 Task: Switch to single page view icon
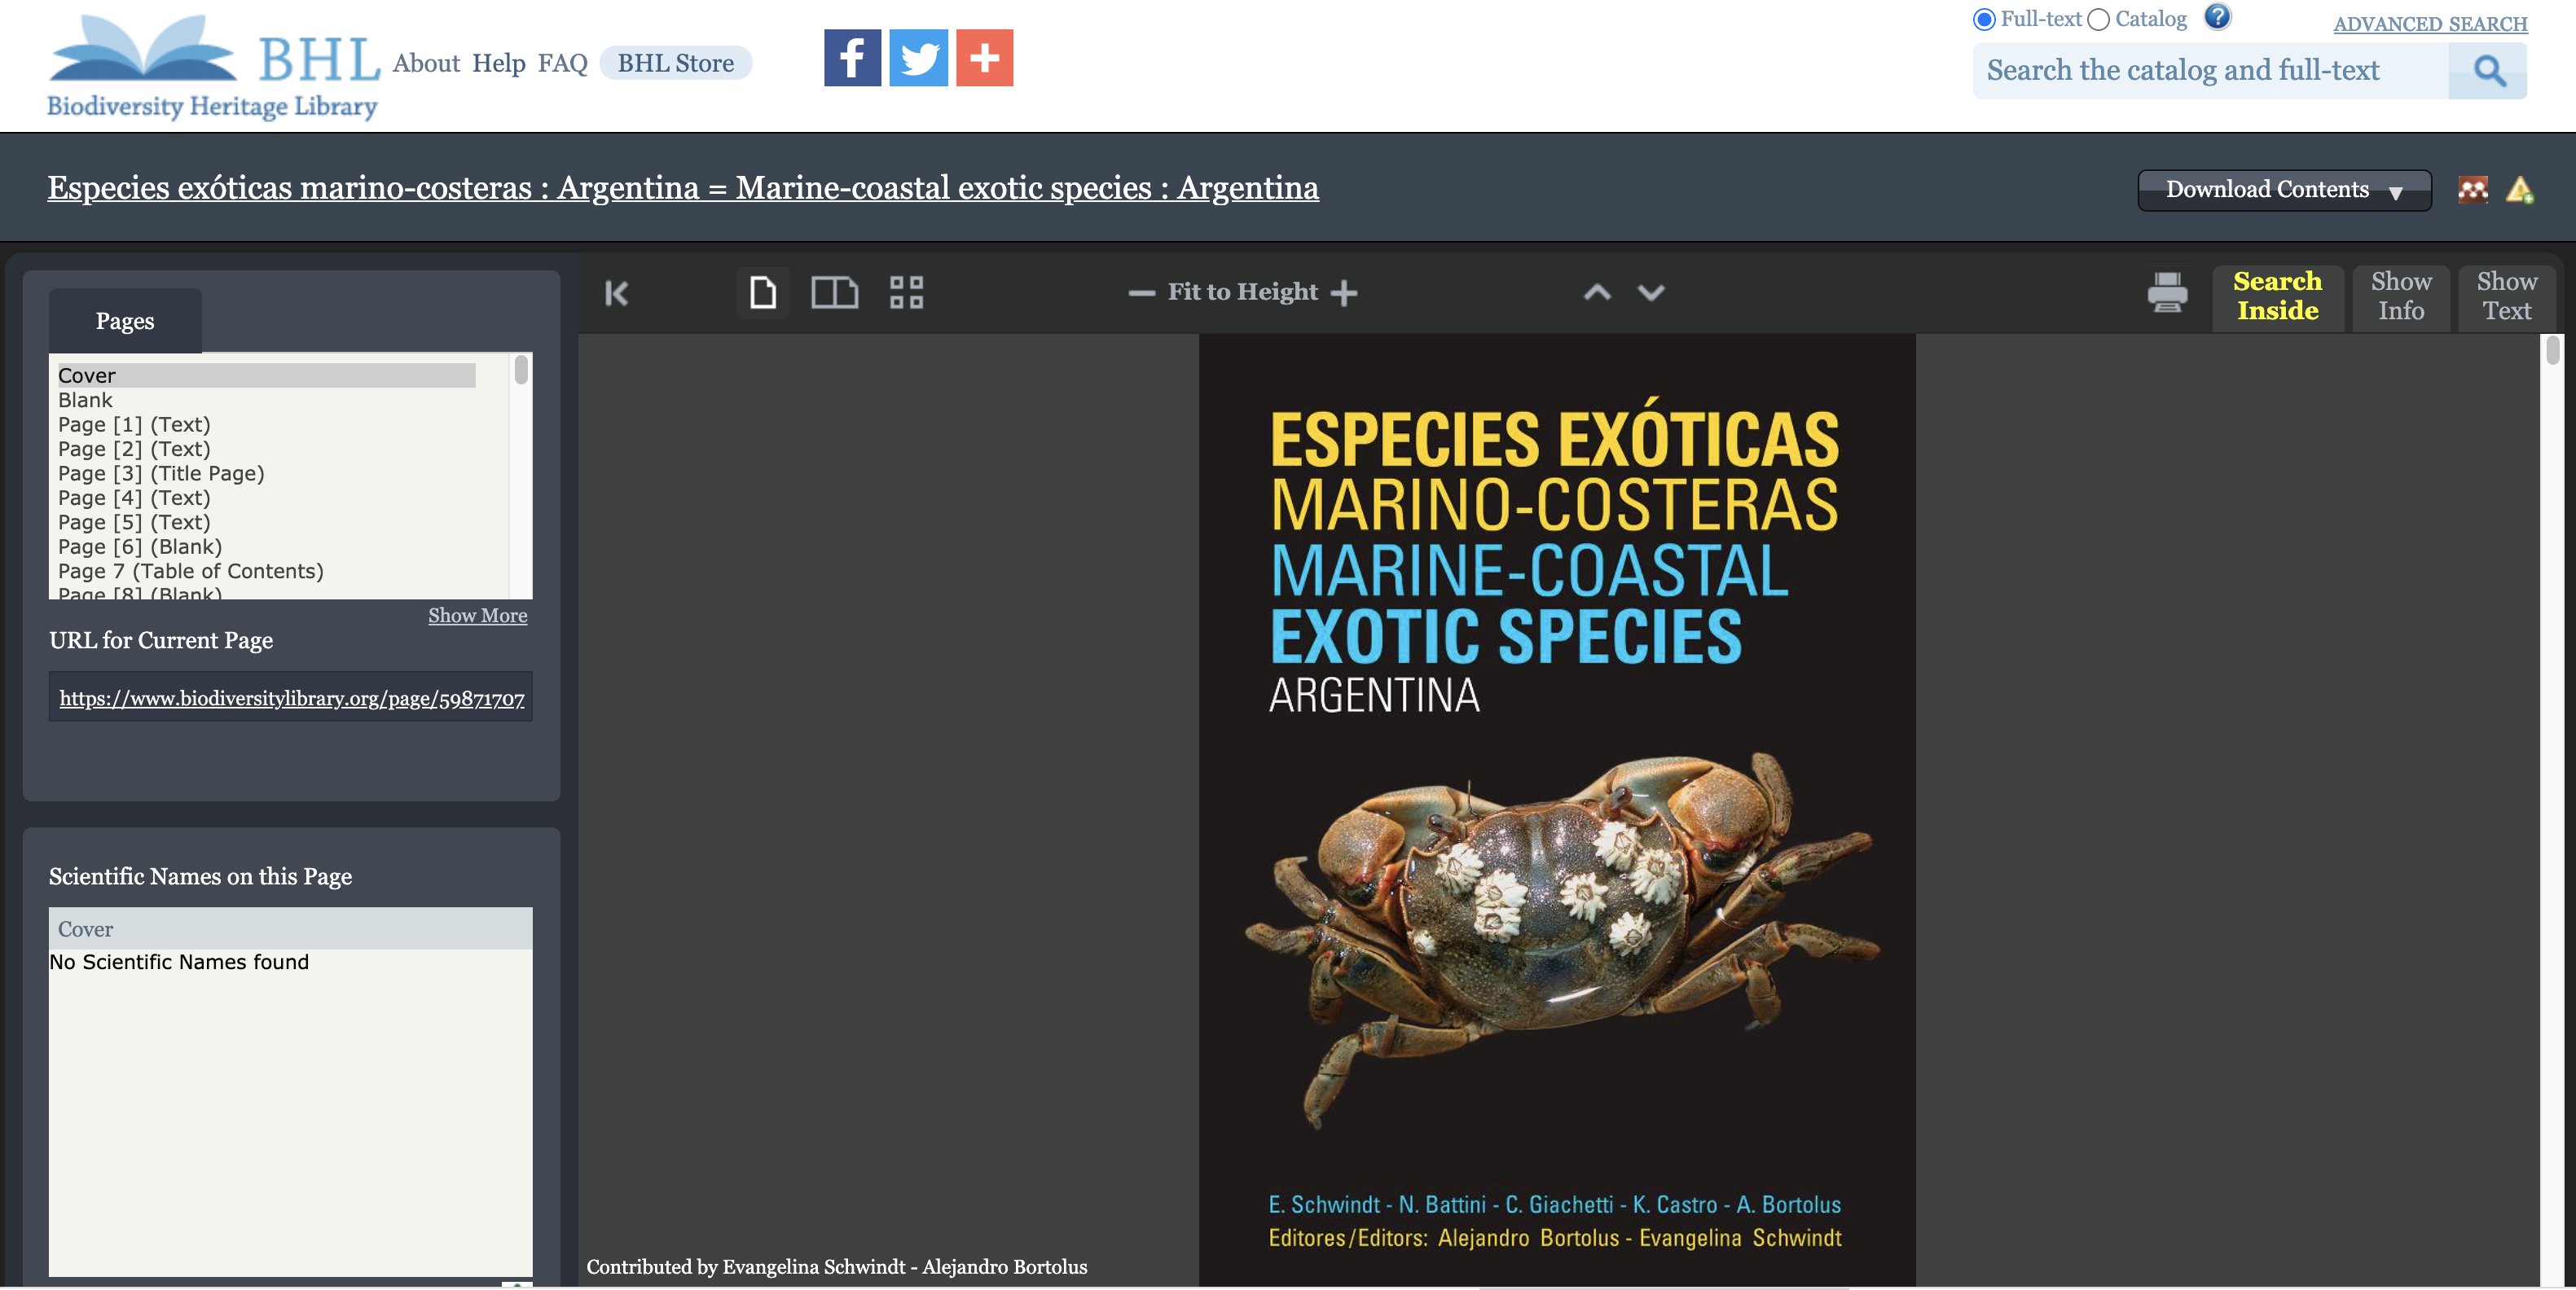[x=763, y=293]
